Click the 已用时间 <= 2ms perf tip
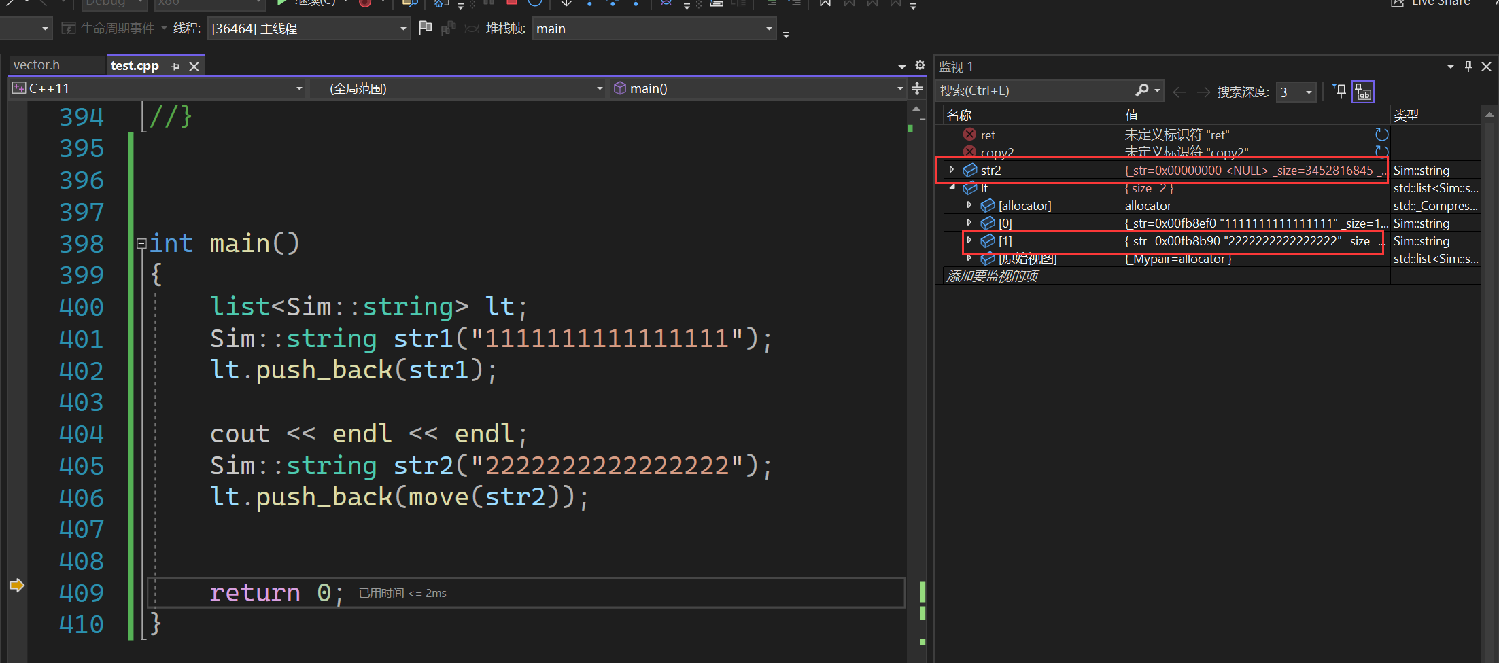 402,593
